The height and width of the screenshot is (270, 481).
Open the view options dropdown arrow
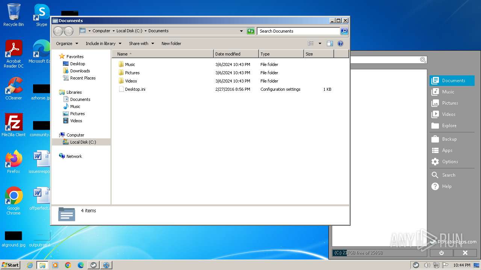320,43
